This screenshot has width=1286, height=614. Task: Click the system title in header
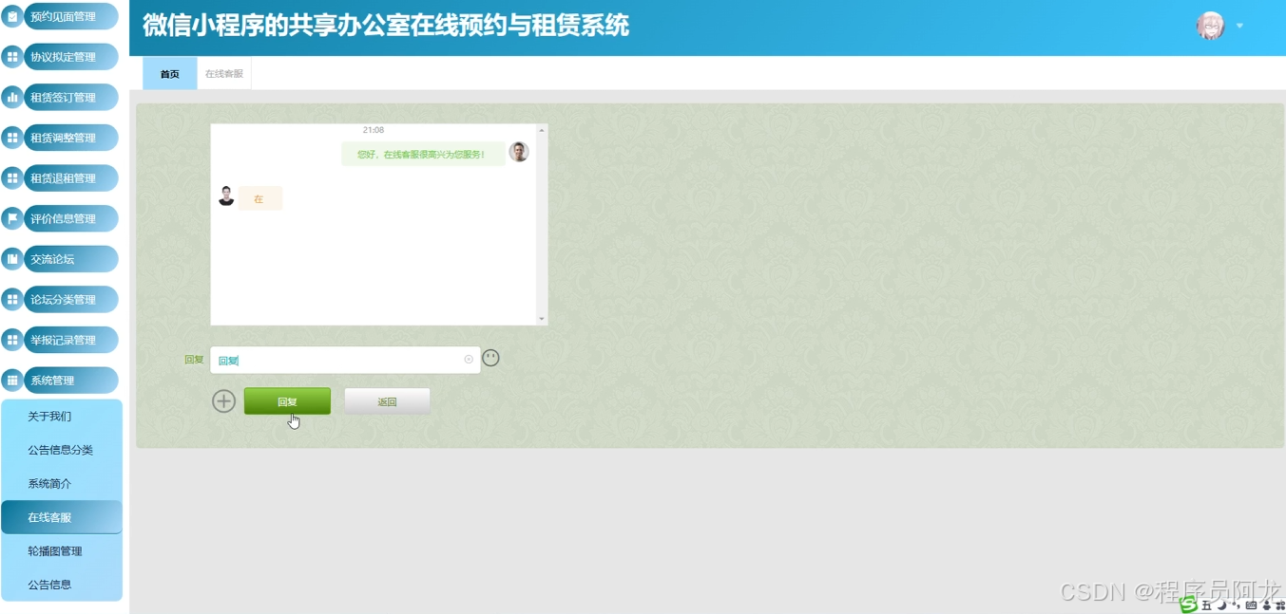[386, 26]
